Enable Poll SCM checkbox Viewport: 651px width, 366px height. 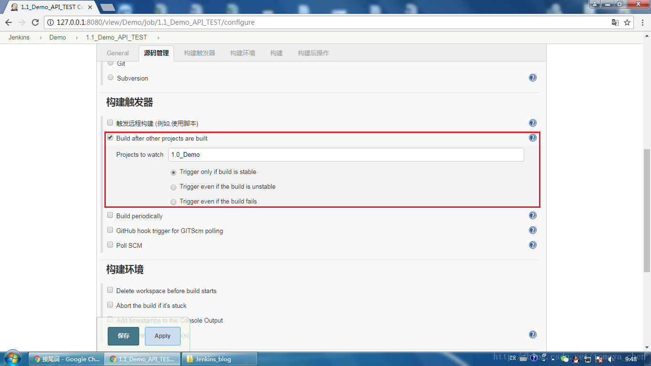110,244
